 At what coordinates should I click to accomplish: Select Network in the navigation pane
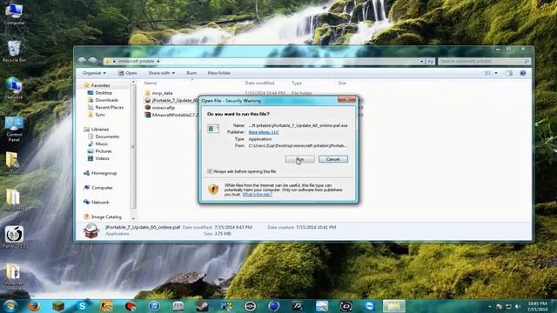click(x=100, y=203)
